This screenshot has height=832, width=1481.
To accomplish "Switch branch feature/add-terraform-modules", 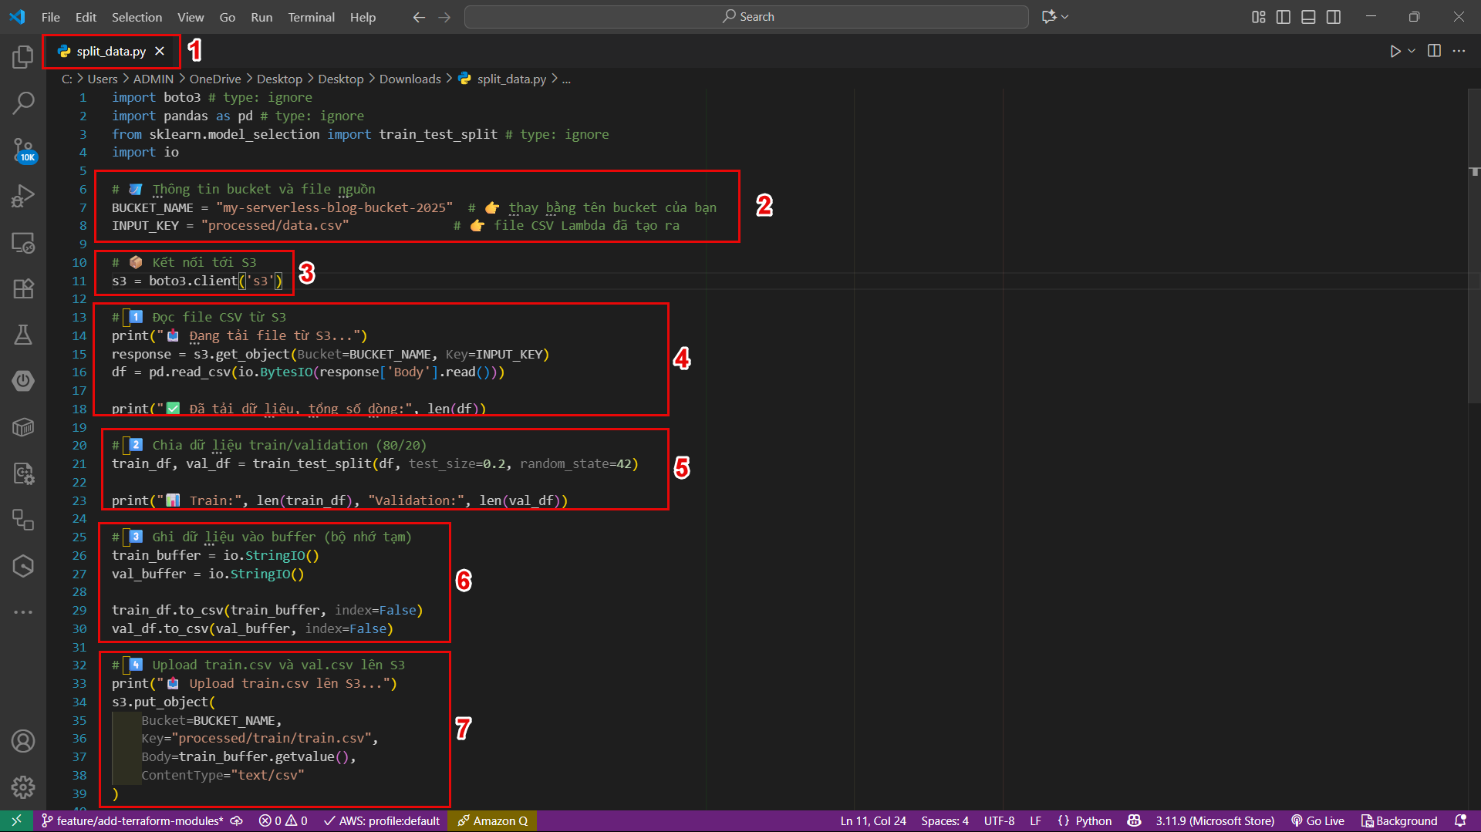I will (x=133, y=820).
